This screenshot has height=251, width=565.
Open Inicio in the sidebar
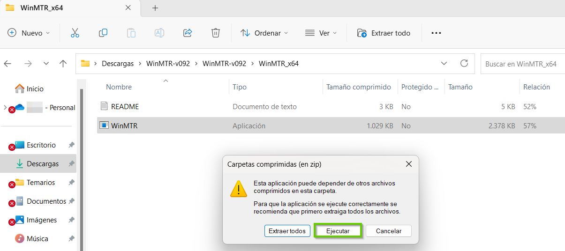coord(35,89)
